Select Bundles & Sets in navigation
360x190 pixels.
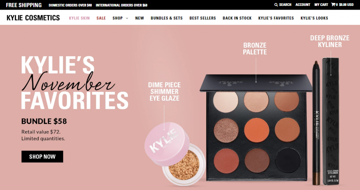point(167,18)
